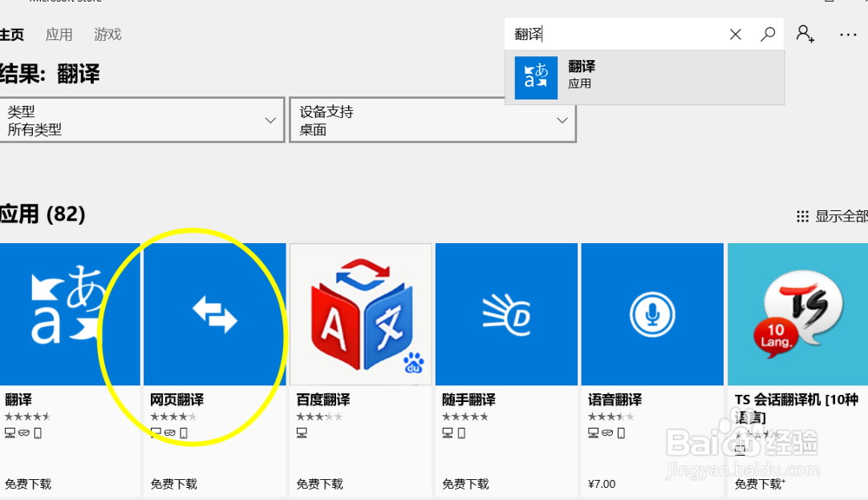Click 免费下载 under 网页翻译
Image resolution: width=868 pixels, height=500 pixels.
(x=174, y=484)
